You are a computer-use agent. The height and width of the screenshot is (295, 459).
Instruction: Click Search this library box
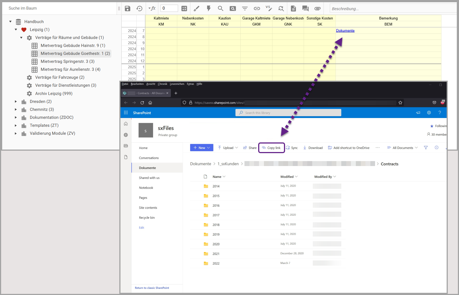click(x=288, y=113)
